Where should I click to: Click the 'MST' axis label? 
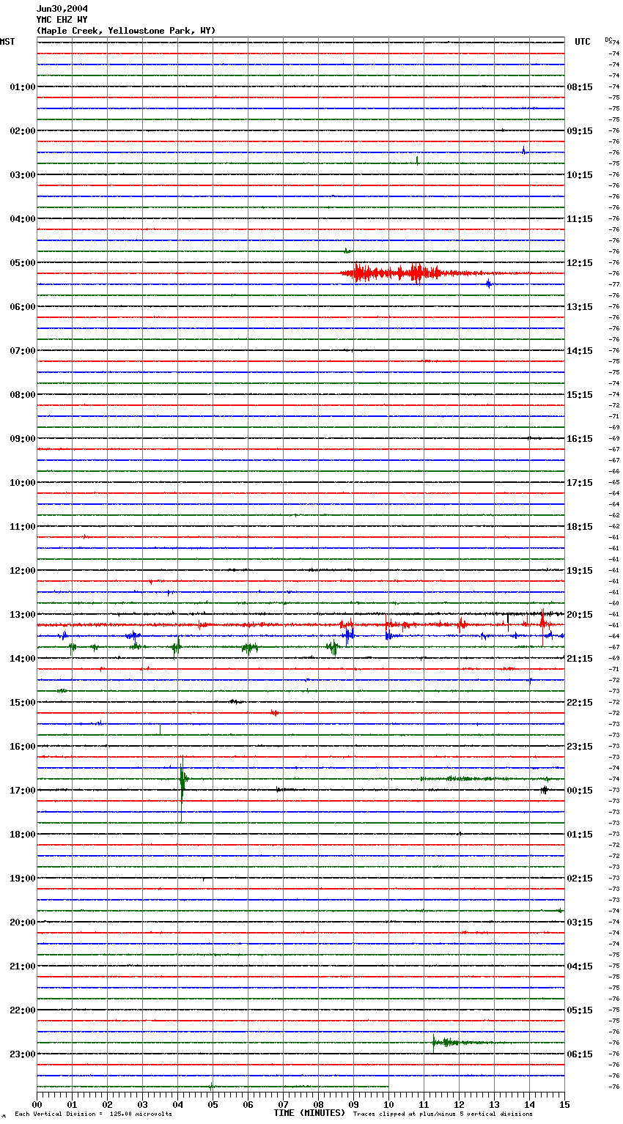(x=7, y=42)
